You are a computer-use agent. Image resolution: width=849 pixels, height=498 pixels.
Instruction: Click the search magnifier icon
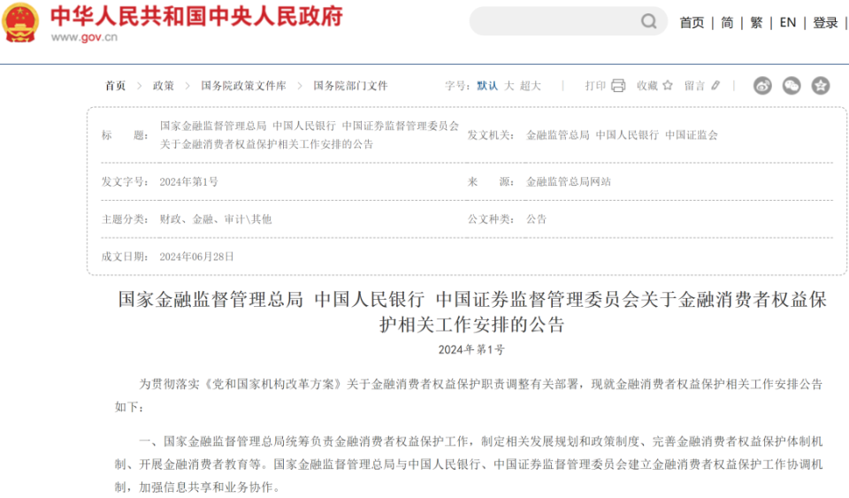pos(648,21)
